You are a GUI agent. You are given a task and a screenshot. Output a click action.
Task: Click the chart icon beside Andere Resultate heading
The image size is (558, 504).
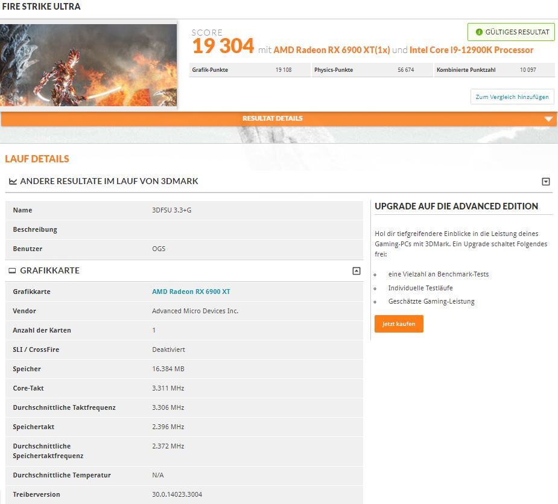click(13, 181)
